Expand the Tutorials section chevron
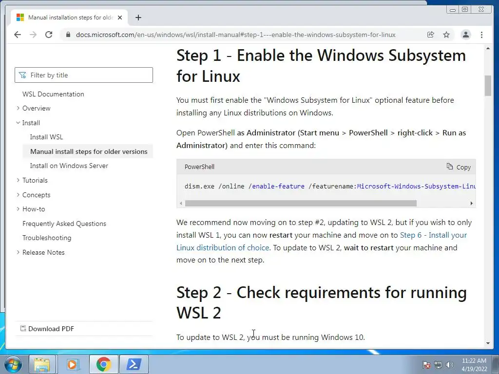 point(18,180)
